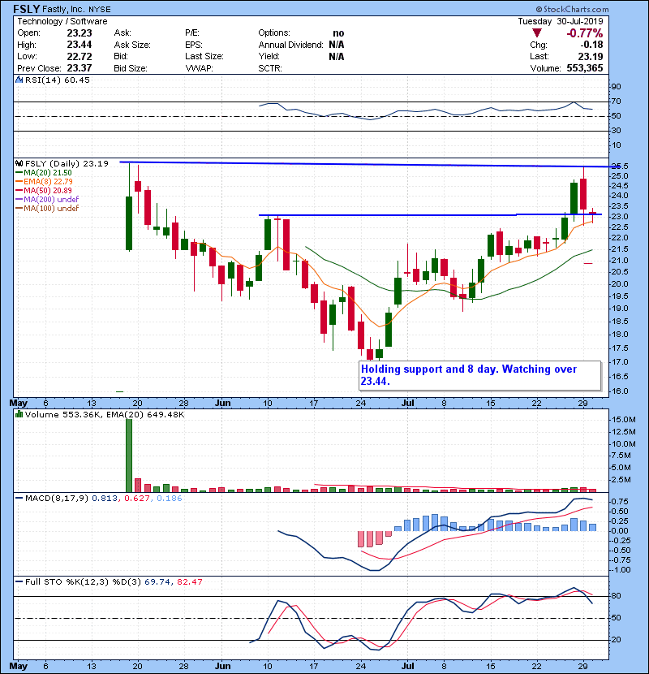Screen dimensions: 649x674
Task: Click the 'MA(50) 20.89' legend entry
Action: click(48, 190)
